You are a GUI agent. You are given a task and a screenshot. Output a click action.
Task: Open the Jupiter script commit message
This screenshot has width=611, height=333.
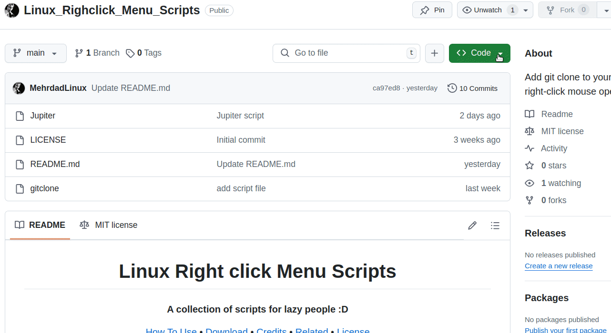pyautogui.click(x=240, y=116)
